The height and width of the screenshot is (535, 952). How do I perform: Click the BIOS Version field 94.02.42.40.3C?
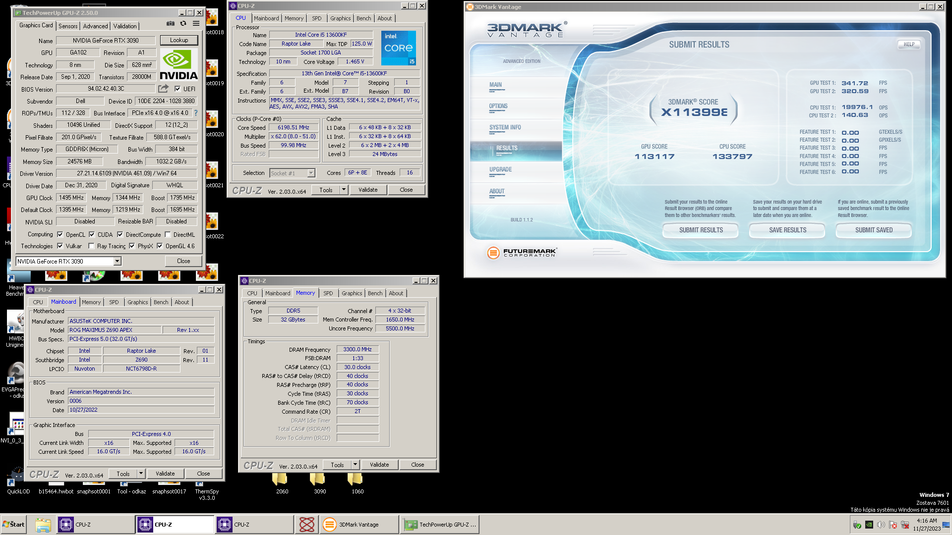[x=106, y=89]
